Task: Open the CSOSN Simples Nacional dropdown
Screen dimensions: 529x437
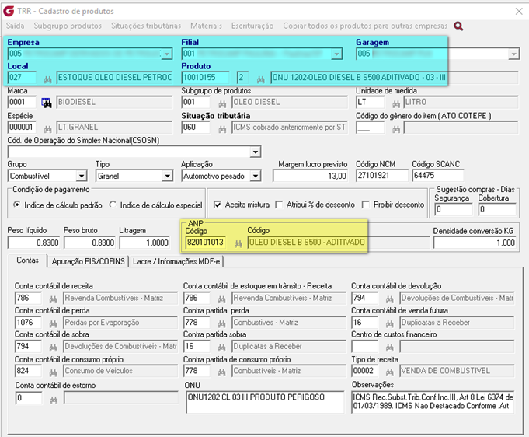Action: pyautogui.click(x=256, y=152)
